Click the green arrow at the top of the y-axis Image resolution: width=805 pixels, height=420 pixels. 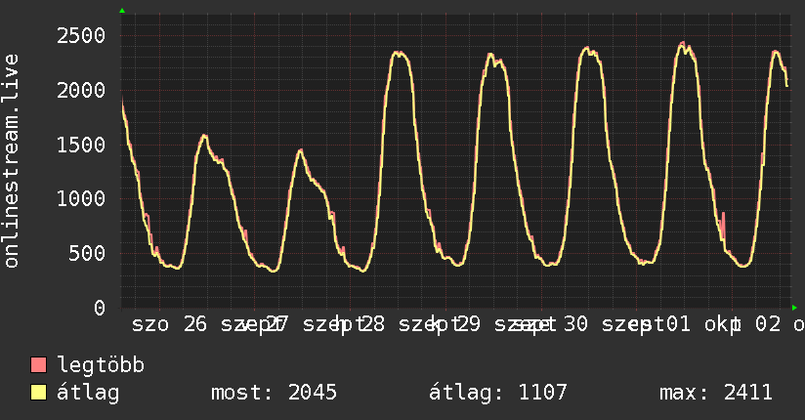pos(122,11)
